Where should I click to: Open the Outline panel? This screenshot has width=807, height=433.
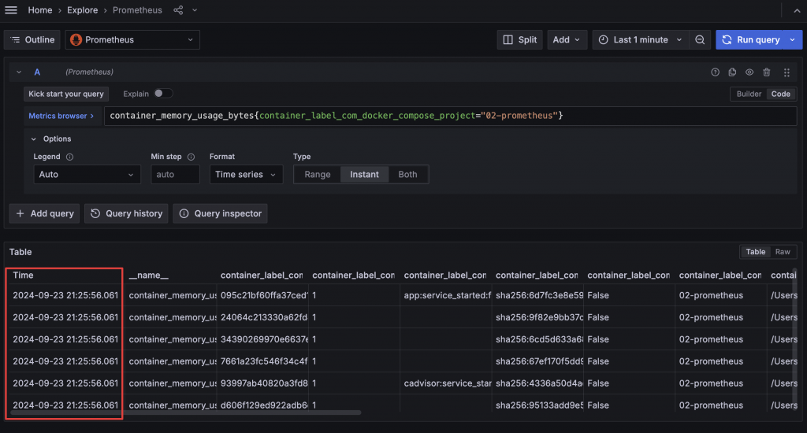tap(32, 39)
